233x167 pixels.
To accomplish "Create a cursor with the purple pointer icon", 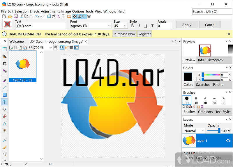I will [x=58, y=16].
